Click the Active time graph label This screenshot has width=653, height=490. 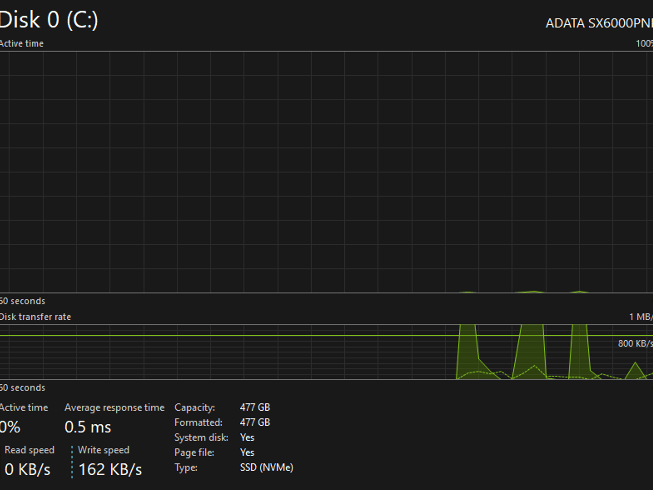22,43
